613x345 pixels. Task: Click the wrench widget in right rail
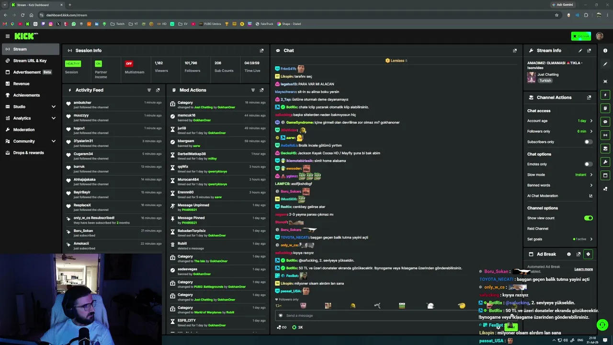tap(605, 162)
